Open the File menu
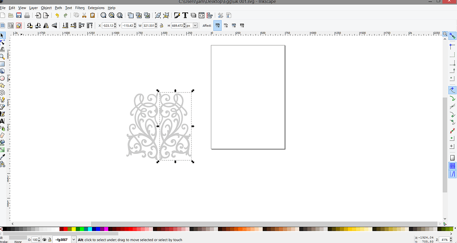Image resolution: width=457 pixels, height=243 pixels. tap(3, 8)
